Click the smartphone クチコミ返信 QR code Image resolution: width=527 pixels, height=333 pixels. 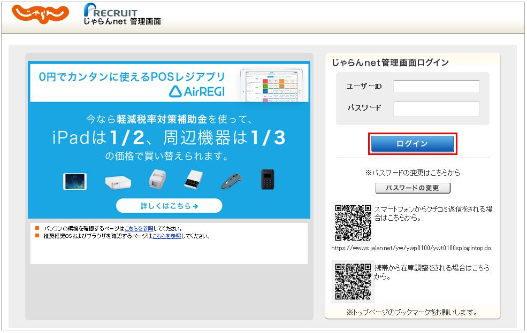coord(353,222)
